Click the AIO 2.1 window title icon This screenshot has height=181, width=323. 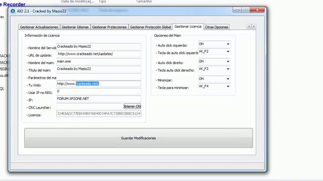tap(13, 11)
